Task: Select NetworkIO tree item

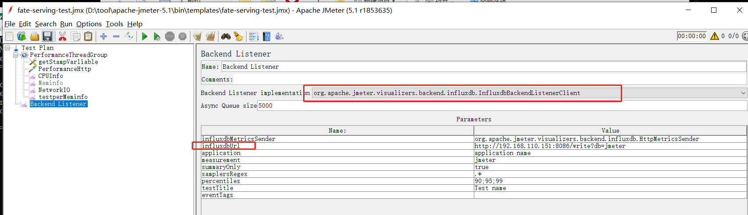Action: point(54,90)
